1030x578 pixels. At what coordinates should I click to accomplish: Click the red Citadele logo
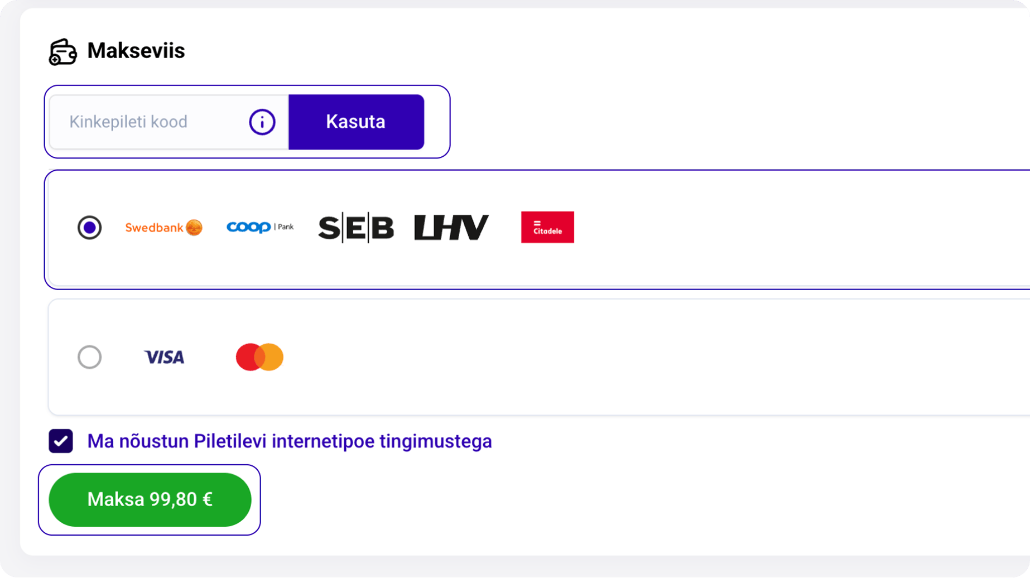[547, 227]
